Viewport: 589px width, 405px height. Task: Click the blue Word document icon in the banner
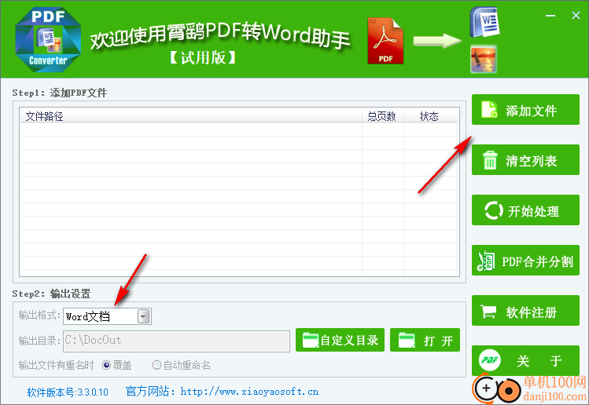pyautogui.click(x=484, y=22)
